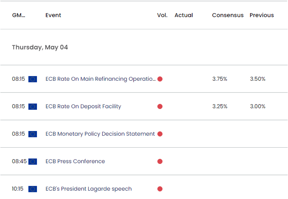Click red volatility dot for Monetary Policy Statement

[x=160, y=134]
